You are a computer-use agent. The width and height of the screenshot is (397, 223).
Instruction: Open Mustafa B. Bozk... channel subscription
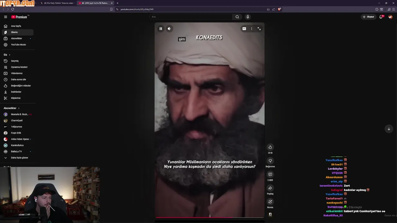click(x=18, y=114)
